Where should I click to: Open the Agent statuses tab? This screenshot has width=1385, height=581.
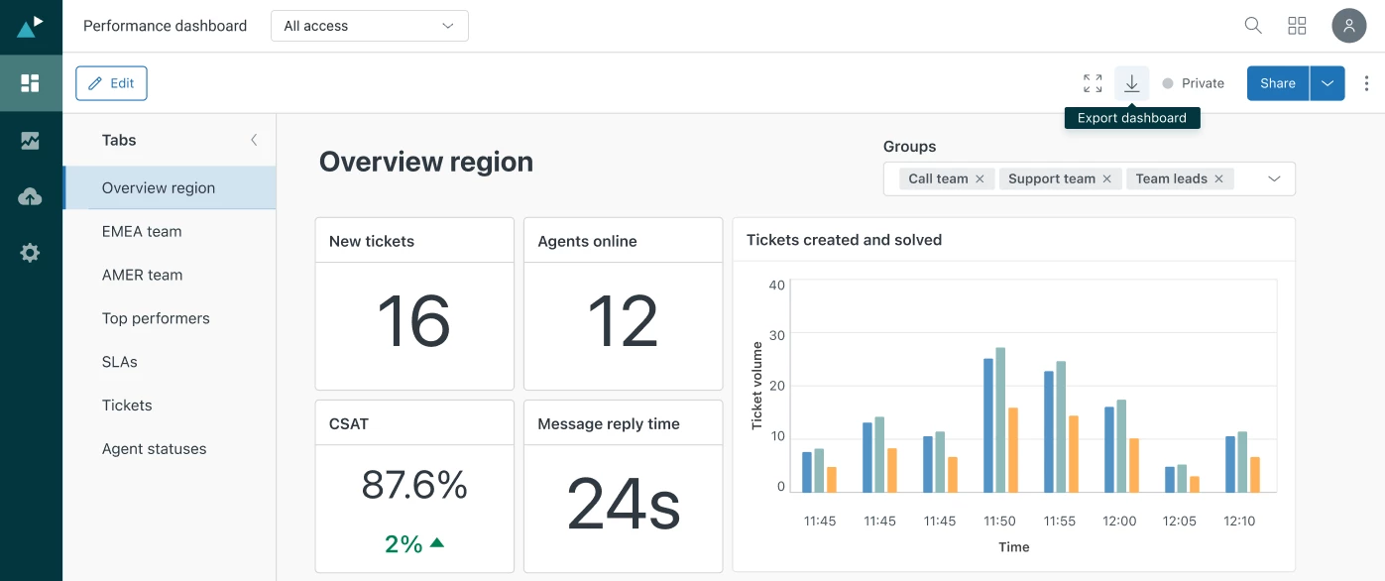(170, 448)
